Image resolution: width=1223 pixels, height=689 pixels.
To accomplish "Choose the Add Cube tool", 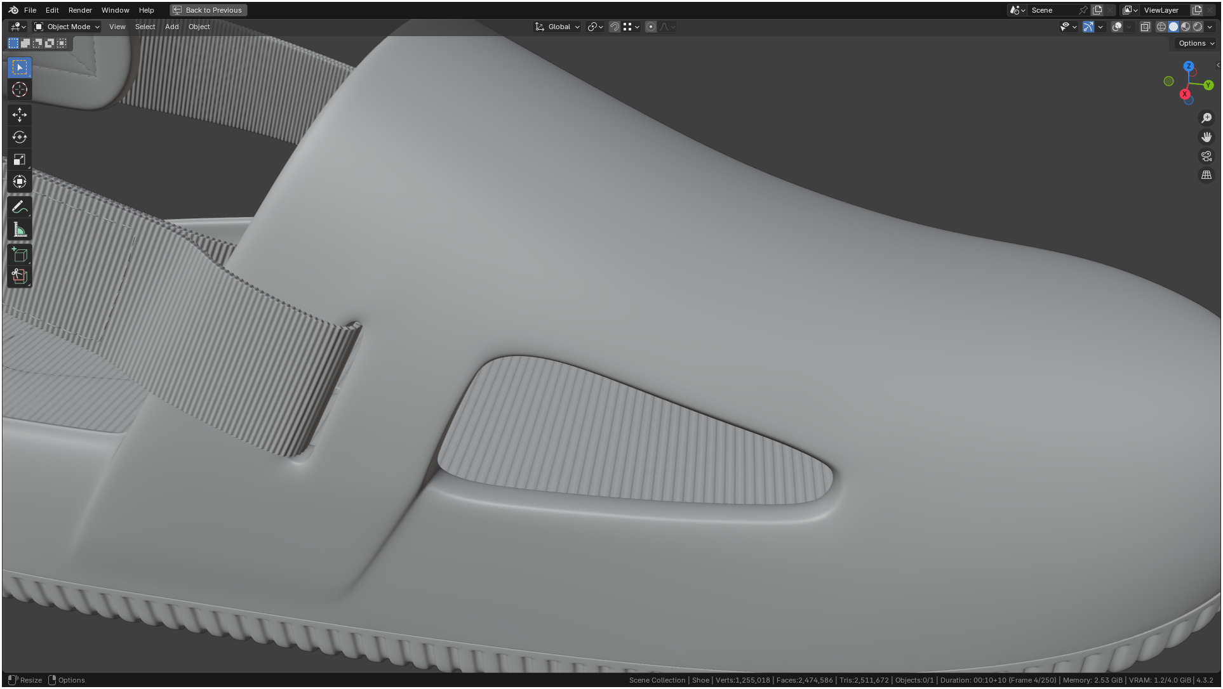I will point(20,255).
